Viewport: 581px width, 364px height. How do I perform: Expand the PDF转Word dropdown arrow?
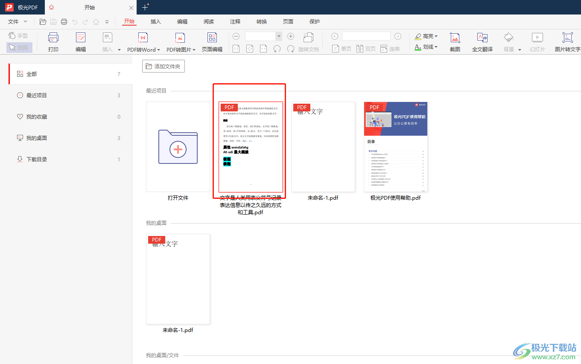(x=158, y=50)
